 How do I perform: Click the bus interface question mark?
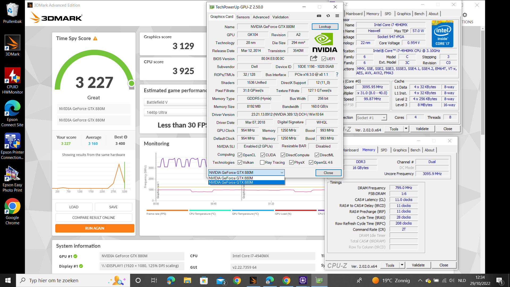pos(337,75)
